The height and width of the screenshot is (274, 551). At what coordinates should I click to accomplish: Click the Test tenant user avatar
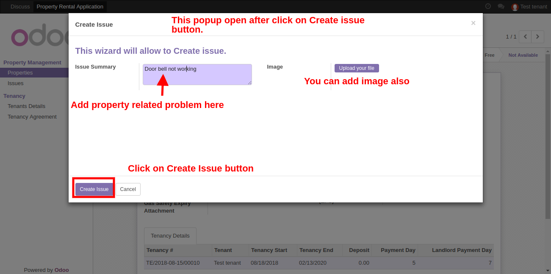515,7
